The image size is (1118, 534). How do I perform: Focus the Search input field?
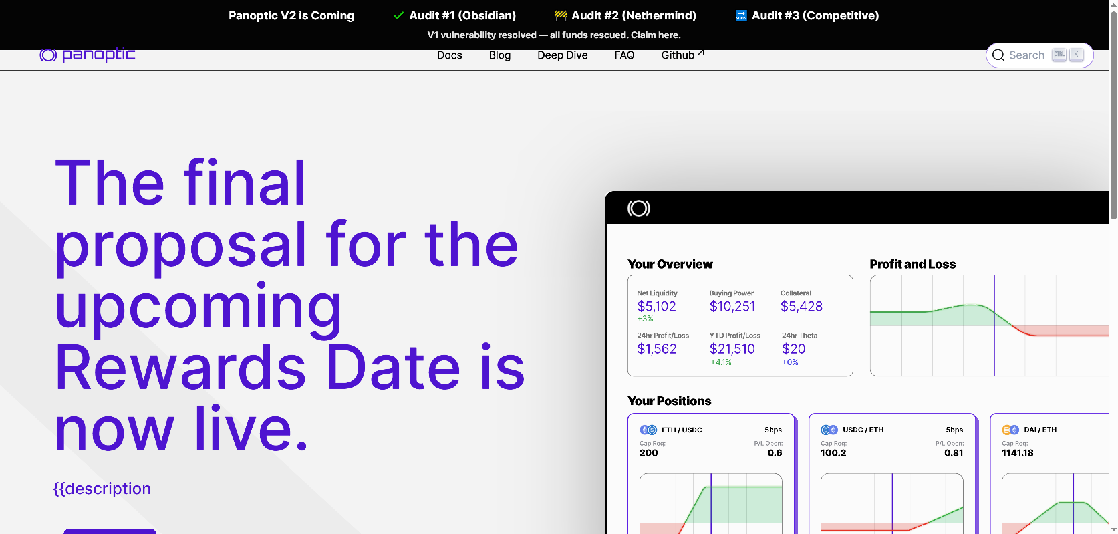tap(1040, 55)
